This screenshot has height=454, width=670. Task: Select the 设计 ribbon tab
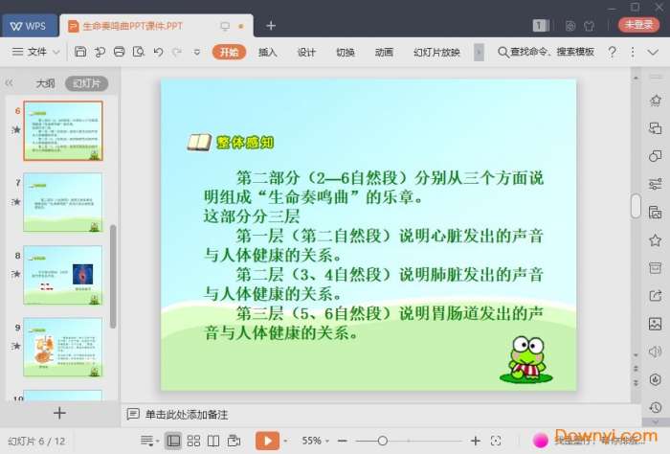(306, 52)
